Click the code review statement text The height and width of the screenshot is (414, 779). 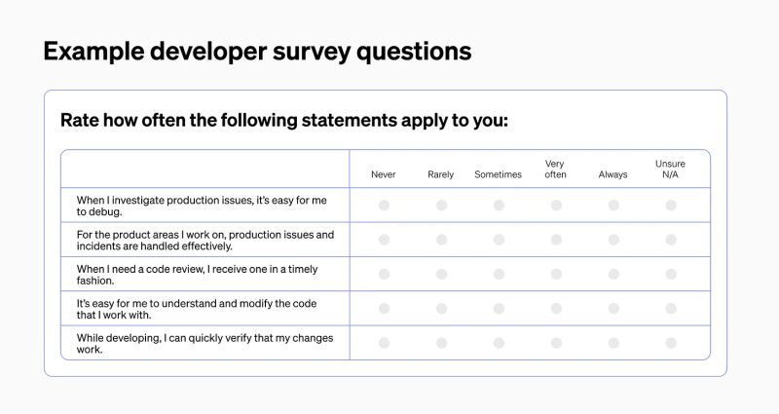click(197, 274)
